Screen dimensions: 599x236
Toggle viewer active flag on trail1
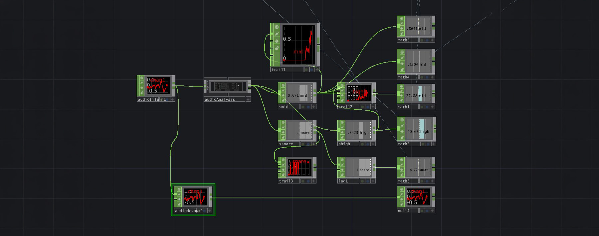click(x=277, y=27)
